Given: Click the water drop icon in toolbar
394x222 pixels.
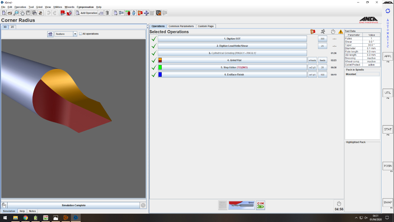Looking at the screenshot, I should [x=134, y=13].
